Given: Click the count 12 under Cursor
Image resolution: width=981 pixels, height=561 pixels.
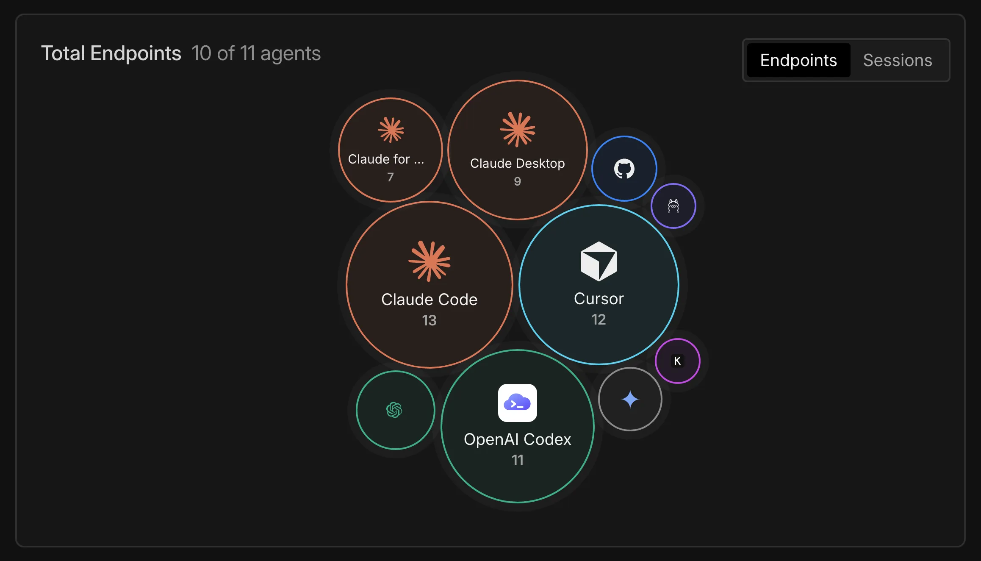Looking at the screenshot, I should [x=599, y=319].
